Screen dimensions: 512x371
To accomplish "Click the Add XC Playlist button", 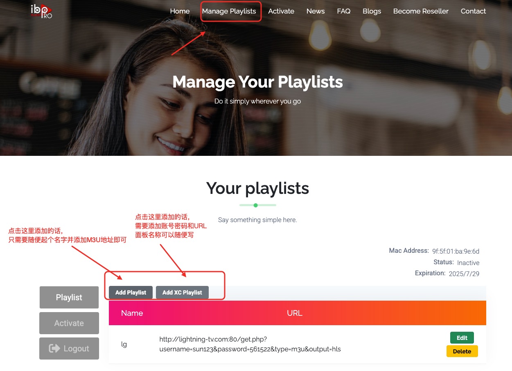I will pyautogui.click(x=182, y=292).
